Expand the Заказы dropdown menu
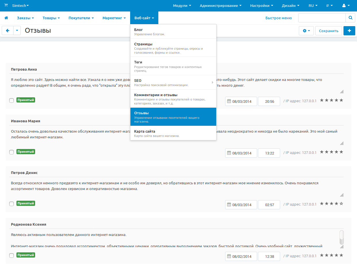357x267 pixels. (x=25, y=18)
